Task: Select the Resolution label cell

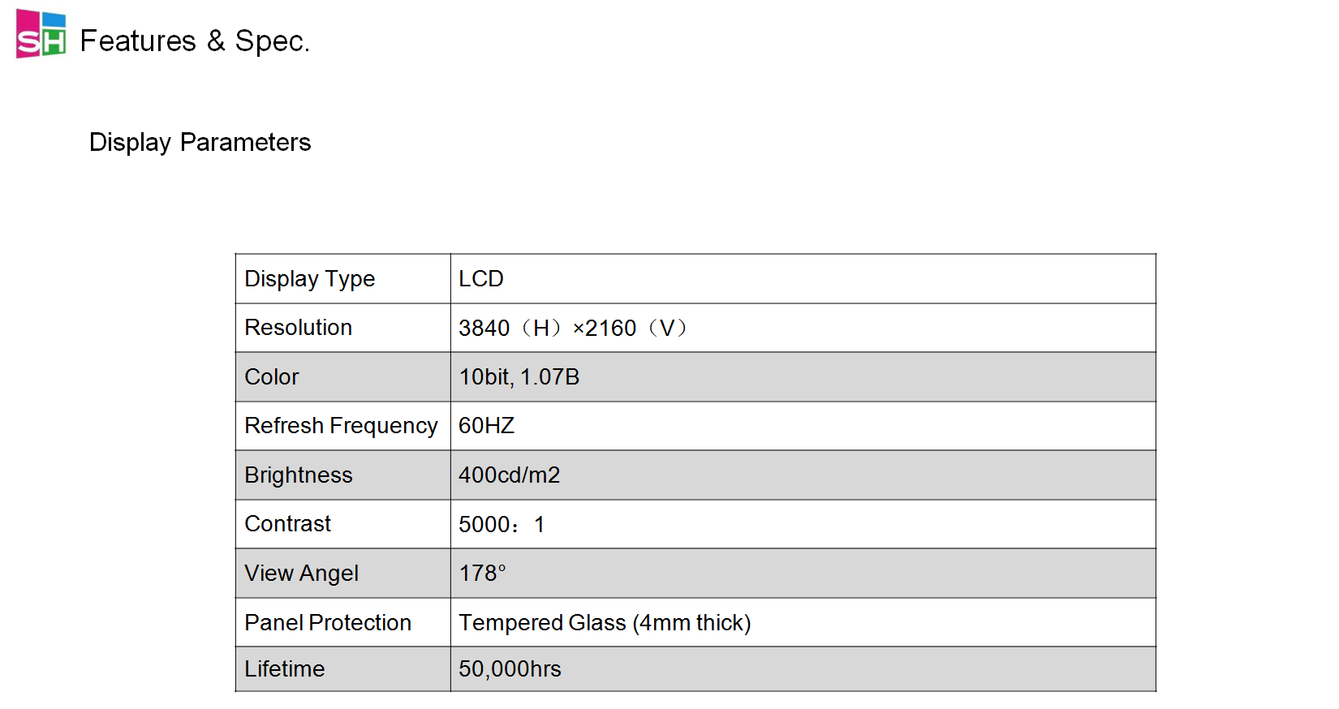Action: (x=298, y=328)
